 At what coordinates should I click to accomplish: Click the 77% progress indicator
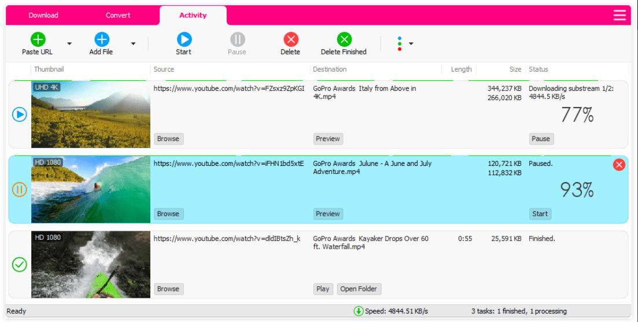[x=577, y=115]
